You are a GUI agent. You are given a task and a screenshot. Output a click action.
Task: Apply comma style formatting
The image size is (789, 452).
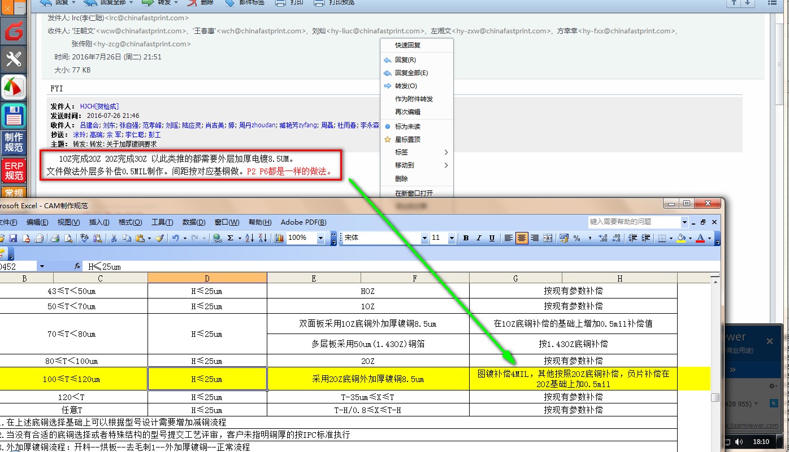coord(590,238)
